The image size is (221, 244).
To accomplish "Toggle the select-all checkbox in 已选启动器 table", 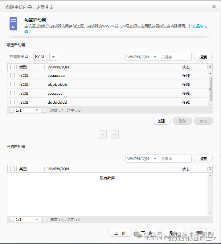I will (x=13, y=169).
